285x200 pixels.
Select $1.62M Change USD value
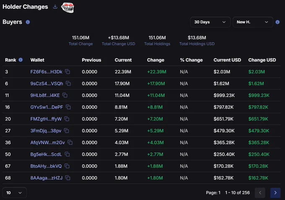256,84
